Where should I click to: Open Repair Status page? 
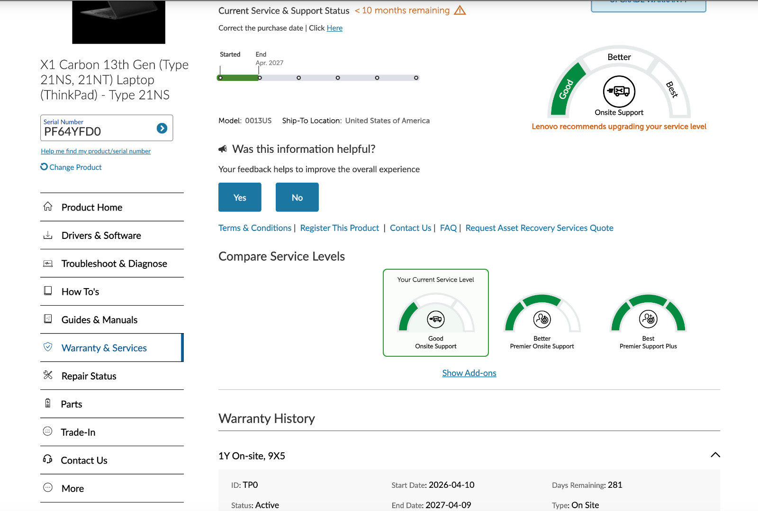pyautogui.click(x=112, y=376)
